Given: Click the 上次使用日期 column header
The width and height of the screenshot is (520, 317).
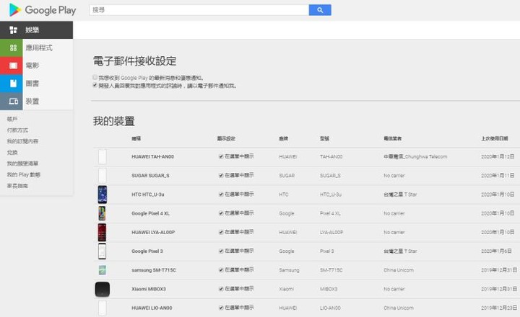Looking at the screenshot, I should coord(495,138).
